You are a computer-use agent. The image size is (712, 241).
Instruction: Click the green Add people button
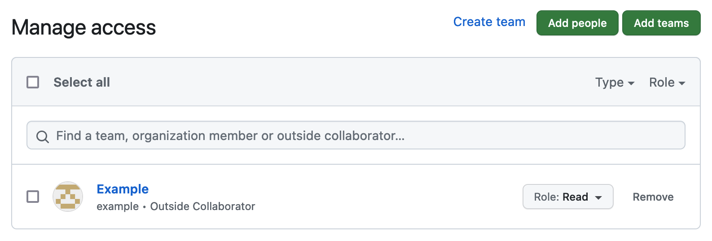click(x=577, y=23)
